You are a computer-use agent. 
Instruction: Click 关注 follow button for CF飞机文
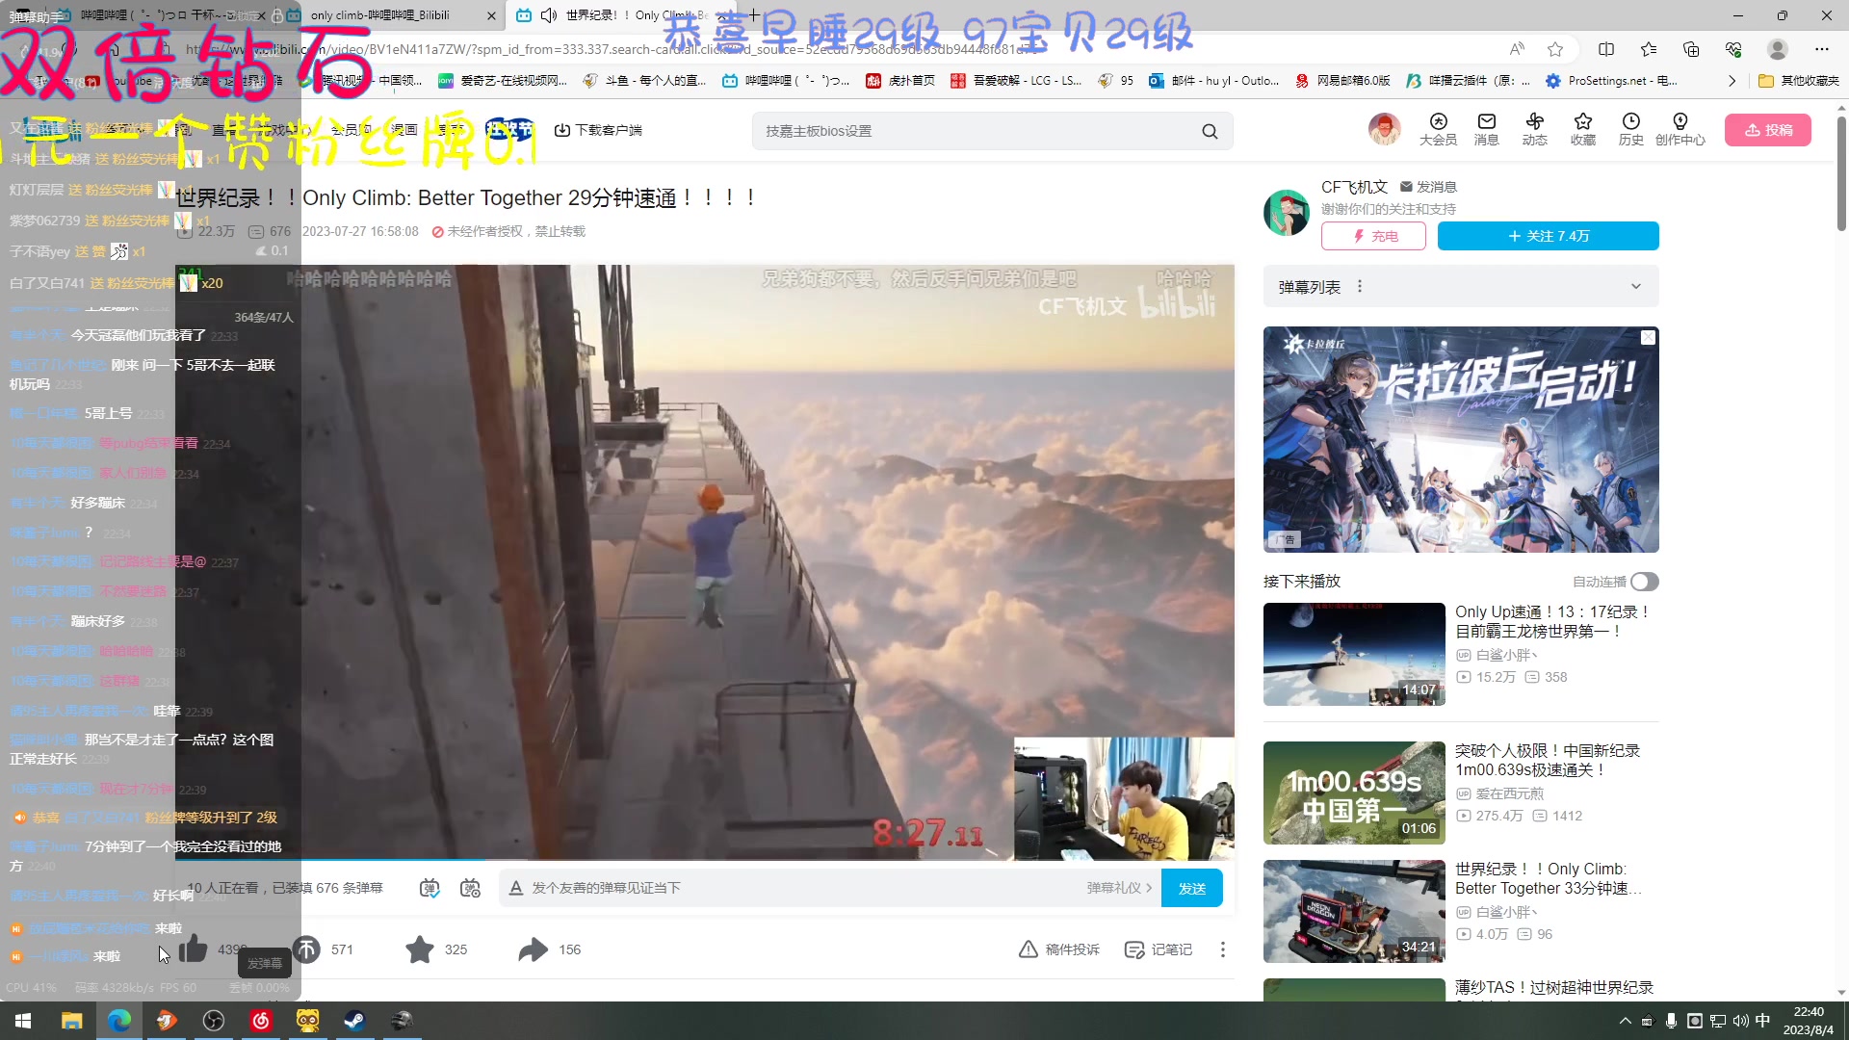1548,236
